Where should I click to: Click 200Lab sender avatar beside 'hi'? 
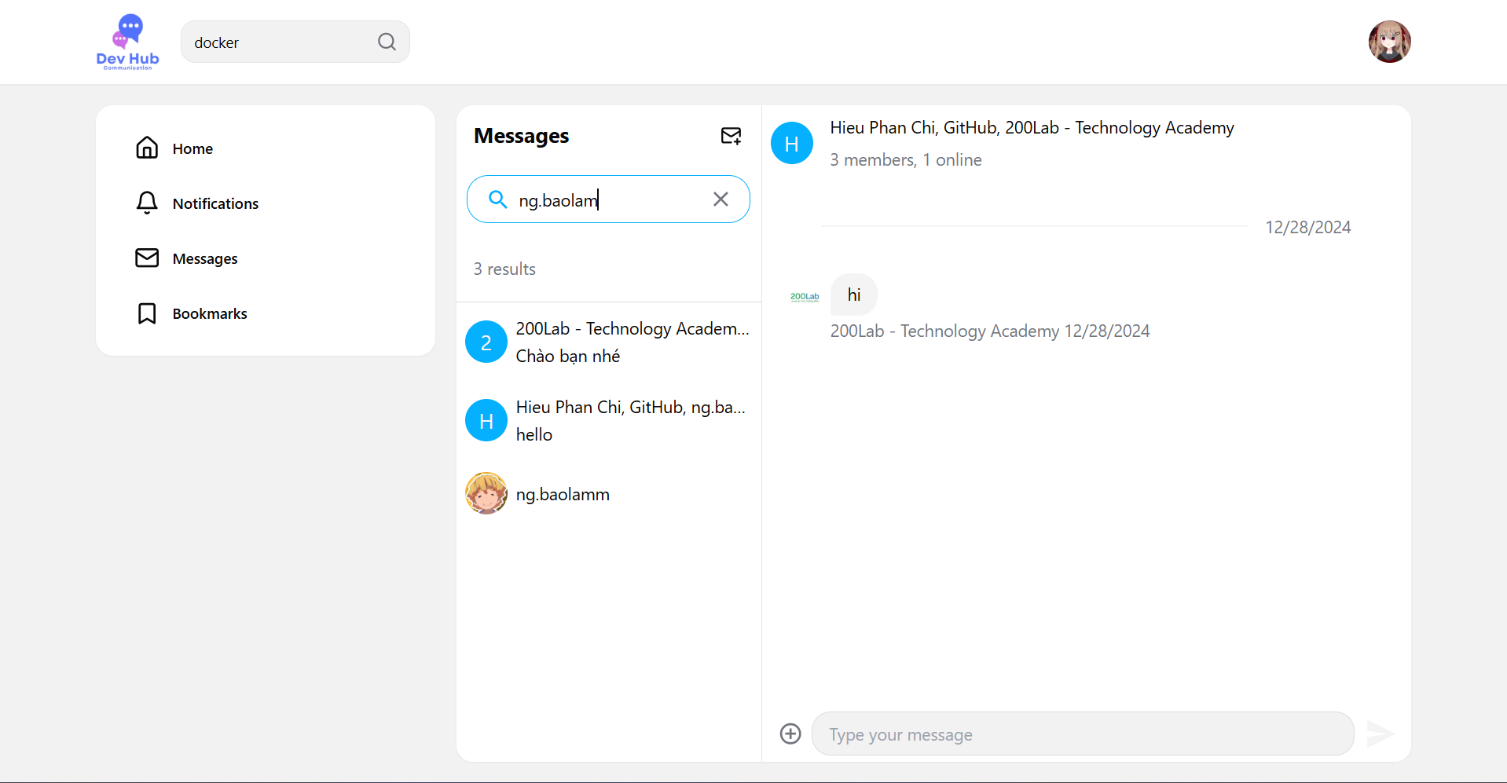[x=805, y=297]
